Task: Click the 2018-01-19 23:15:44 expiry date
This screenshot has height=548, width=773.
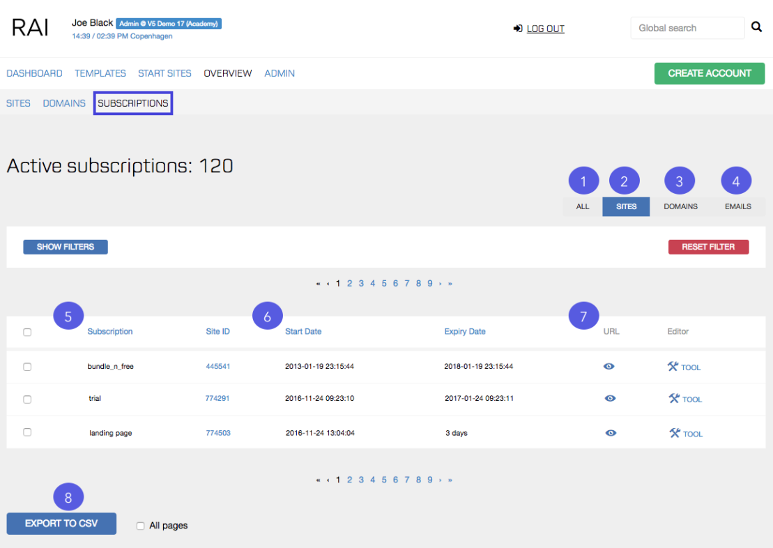Action: [479, 367]
